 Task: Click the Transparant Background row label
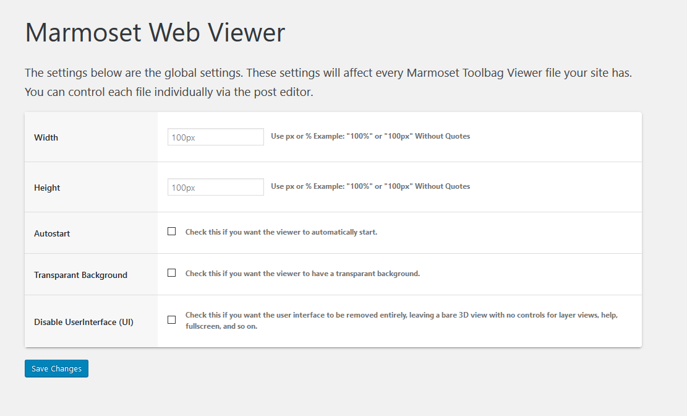(x=80, y=275)
